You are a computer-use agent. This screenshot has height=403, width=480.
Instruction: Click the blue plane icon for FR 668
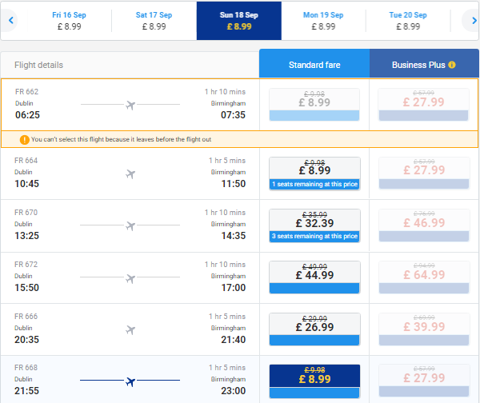[130, 381]
